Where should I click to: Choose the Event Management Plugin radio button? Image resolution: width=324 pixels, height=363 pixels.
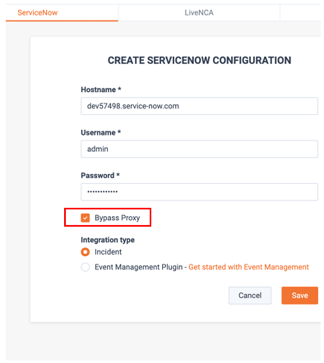click(x=85, y=267)
